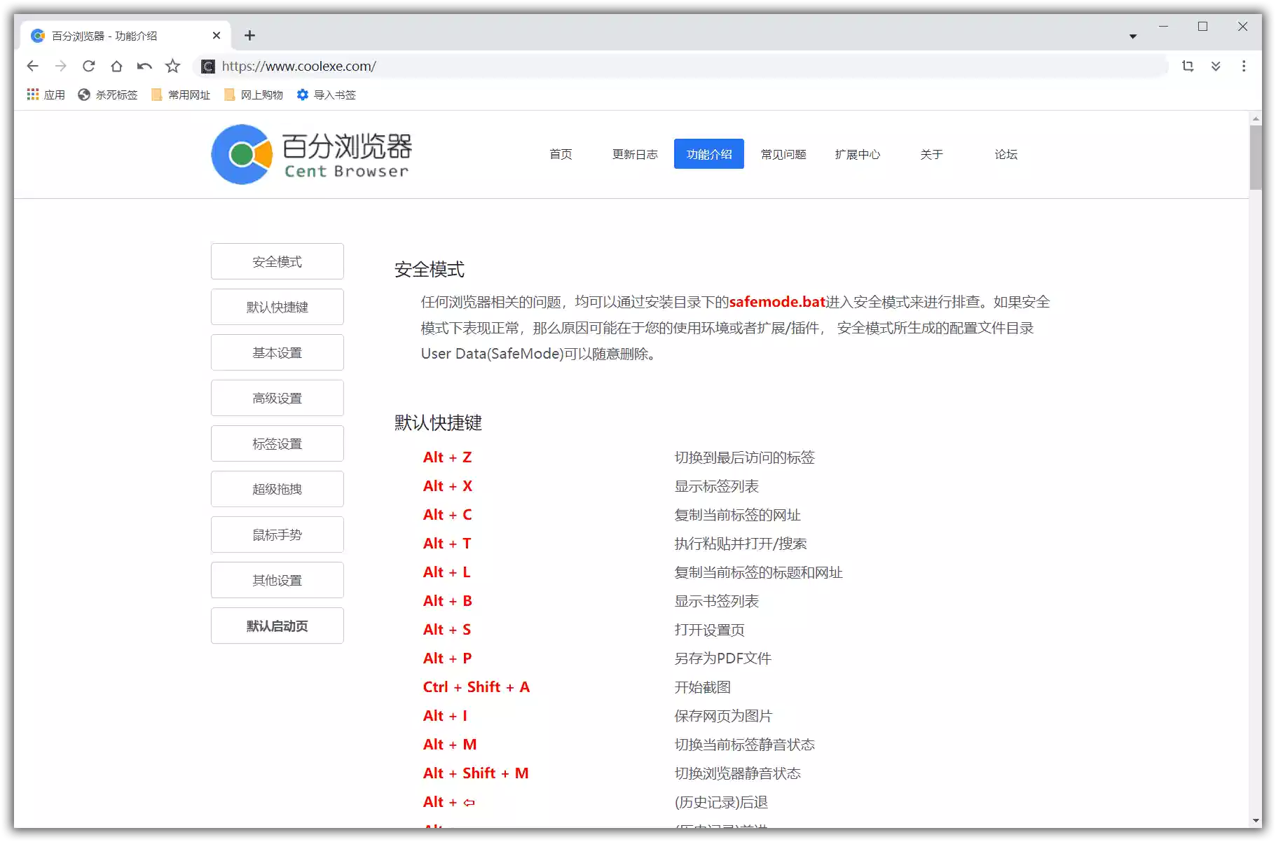Image resolution: width=1276 pixels, height=842 pixels.
Task: Switch to the 更新日志 navigation item
Action: click(x=634, y=154)
